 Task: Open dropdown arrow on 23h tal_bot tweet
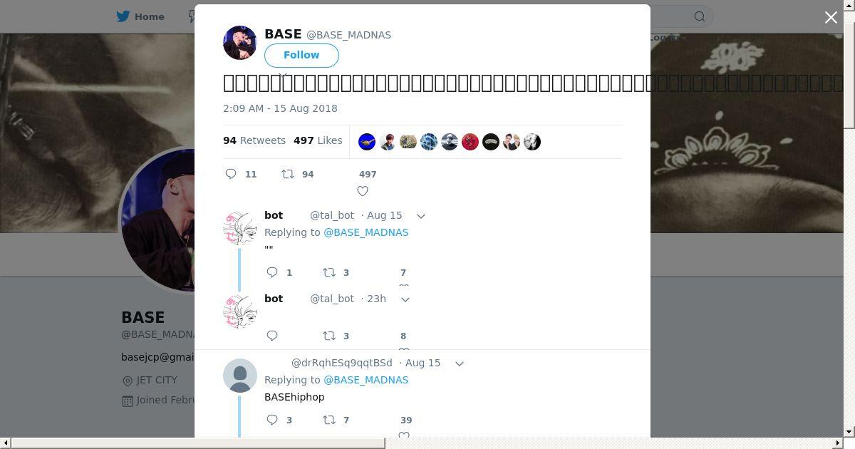tap(405, 299)
